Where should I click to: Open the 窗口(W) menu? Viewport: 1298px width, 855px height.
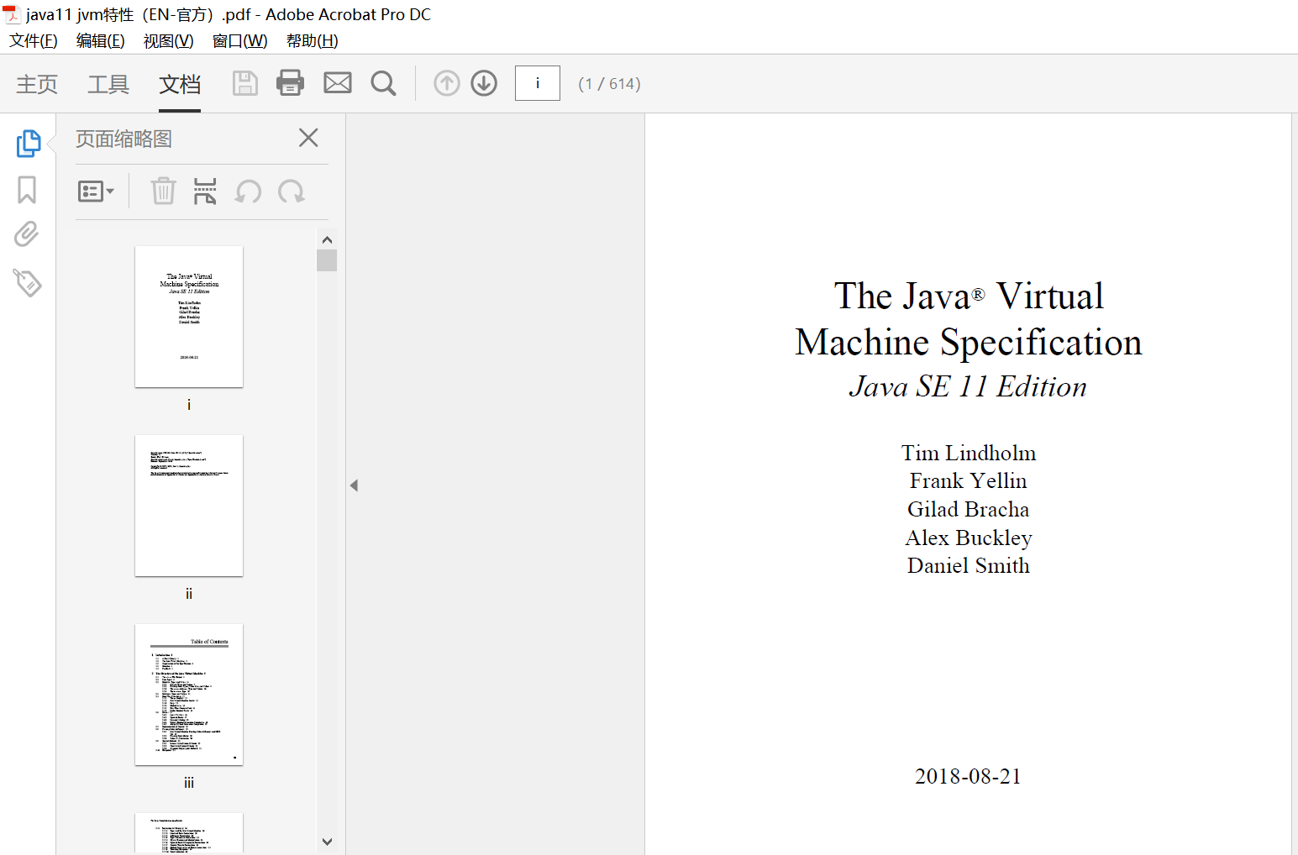(x=240, y=41)
